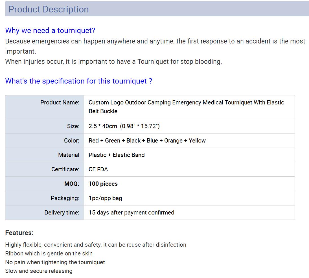Screen dimensions: 309x278
Task: Click the 'Slow and secure releasing' line
Action: (x=39, y=271)
